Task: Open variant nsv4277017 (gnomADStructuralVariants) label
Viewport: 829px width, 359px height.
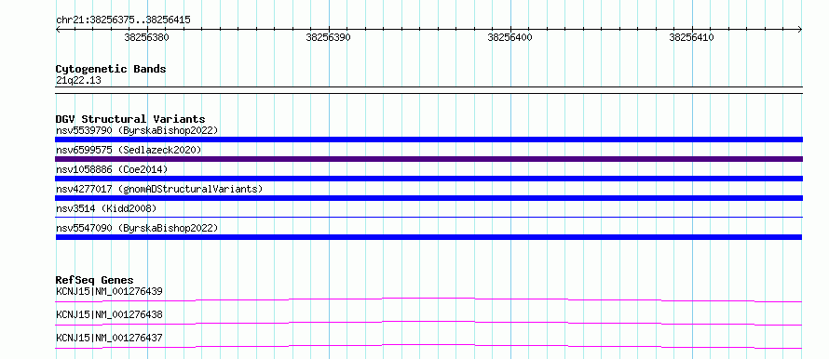Action: (159, 189)
